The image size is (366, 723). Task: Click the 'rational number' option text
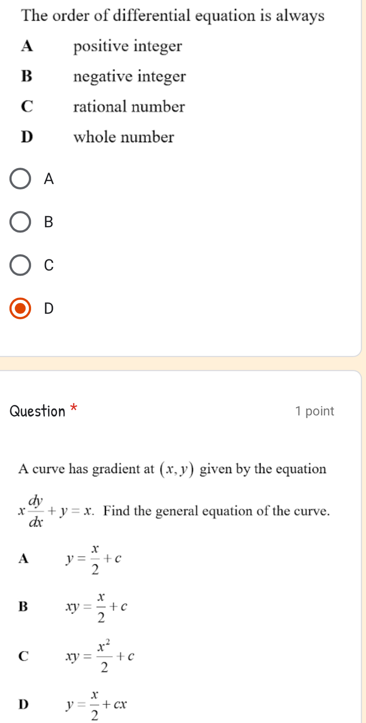pos(129,107)
